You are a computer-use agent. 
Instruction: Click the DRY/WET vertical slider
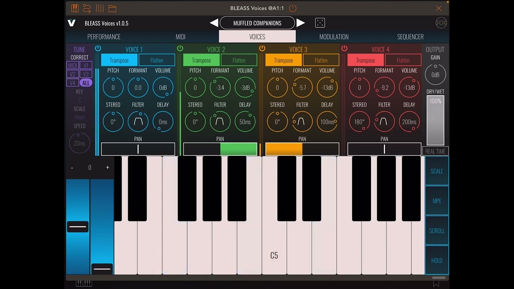pyautogui.click(x=435, y=120)
